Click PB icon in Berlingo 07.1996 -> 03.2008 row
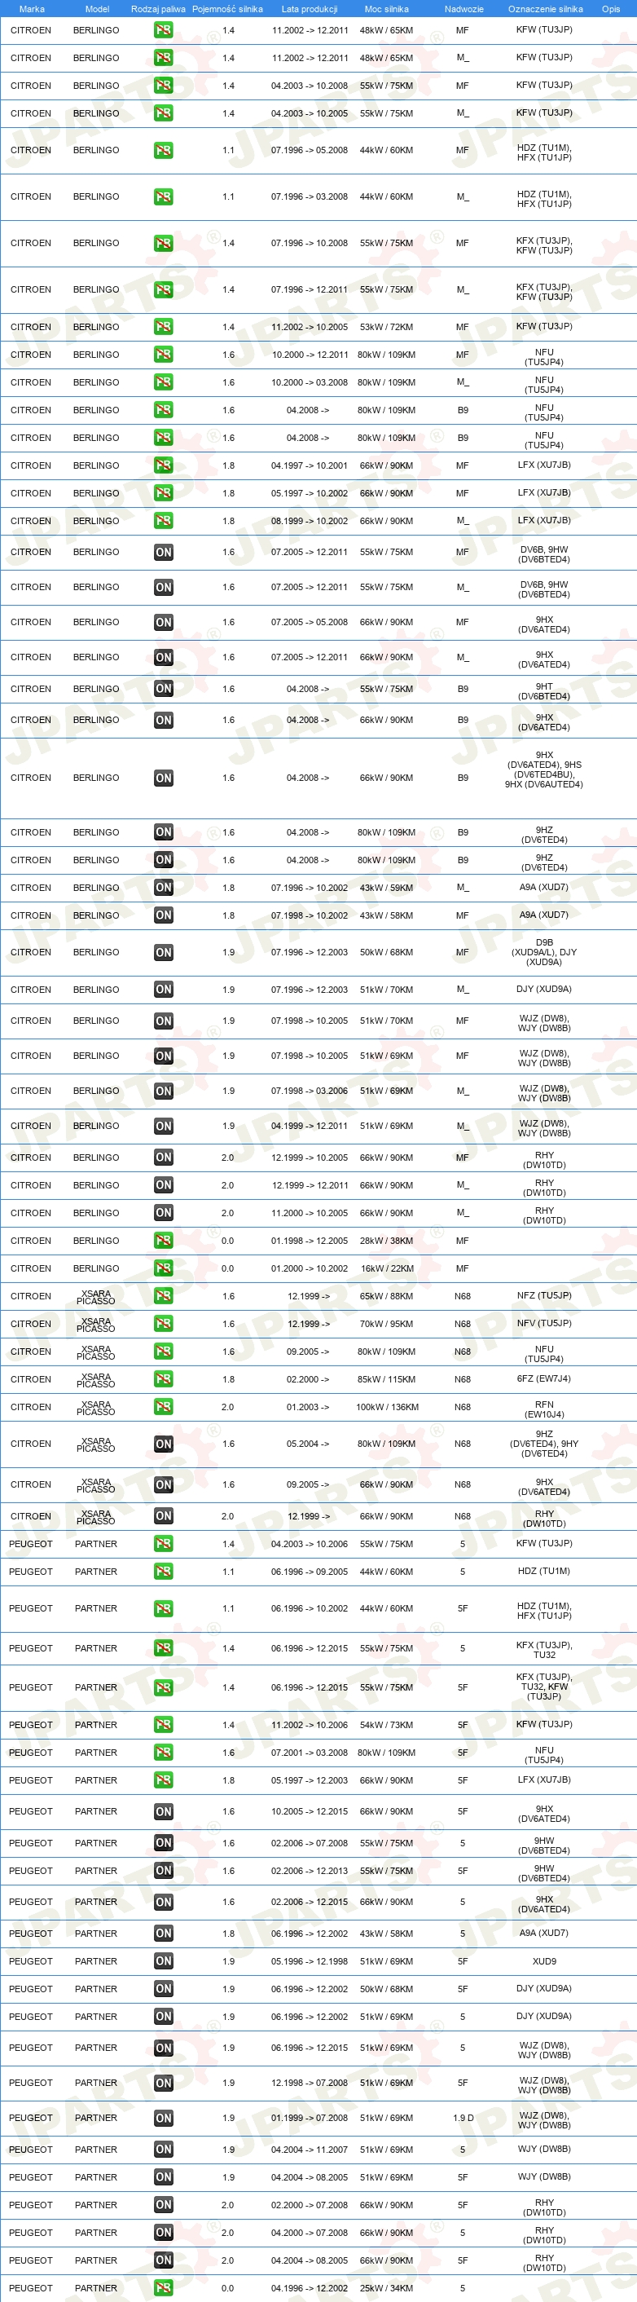The height and width of the screenshot is (2302, 637). click(164, 196)
